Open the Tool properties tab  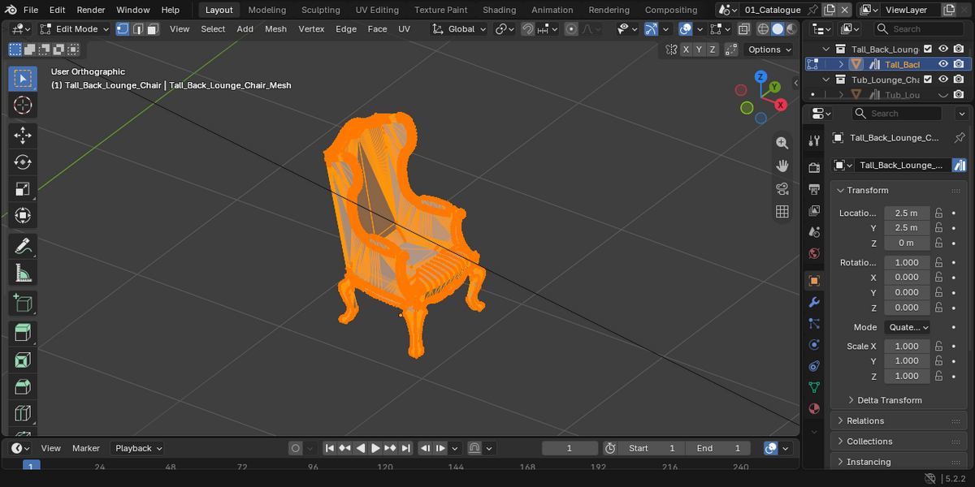pyautogui.click(x=814, y=140)
